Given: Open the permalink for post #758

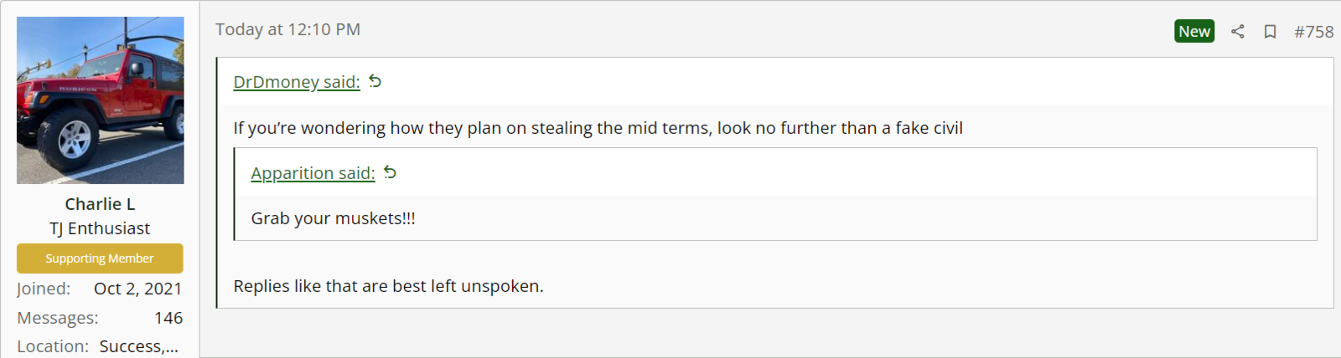Looking at the screenshot, I should [1313, 32].
